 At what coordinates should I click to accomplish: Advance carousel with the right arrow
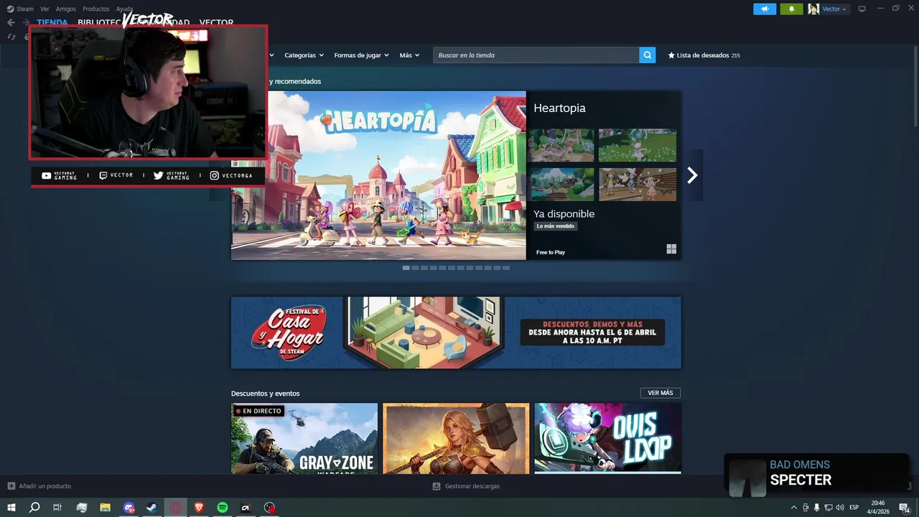point(692,175)
